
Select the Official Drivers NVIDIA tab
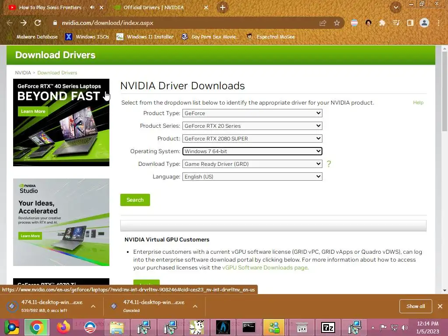point(154,7)
